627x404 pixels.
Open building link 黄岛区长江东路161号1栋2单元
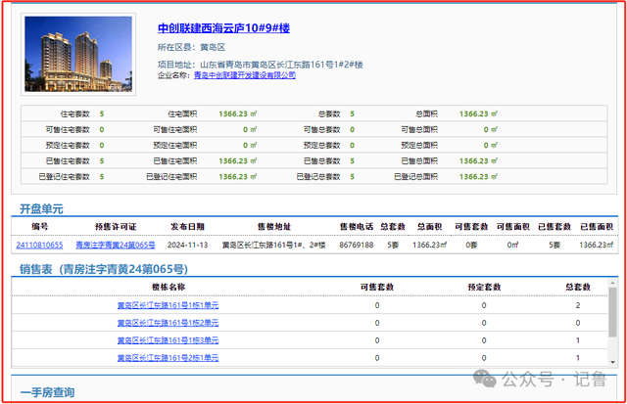click(x=168, y=323)
